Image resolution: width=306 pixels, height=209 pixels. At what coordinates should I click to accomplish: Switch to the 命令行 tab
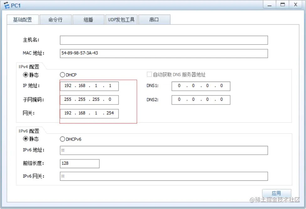point(55,19)
